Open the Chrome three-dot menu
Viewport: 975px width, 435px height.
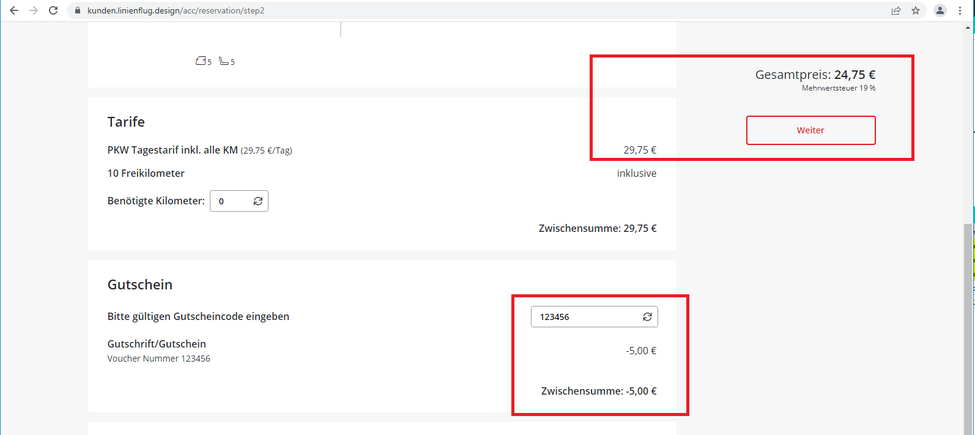[x=960, y=10]
